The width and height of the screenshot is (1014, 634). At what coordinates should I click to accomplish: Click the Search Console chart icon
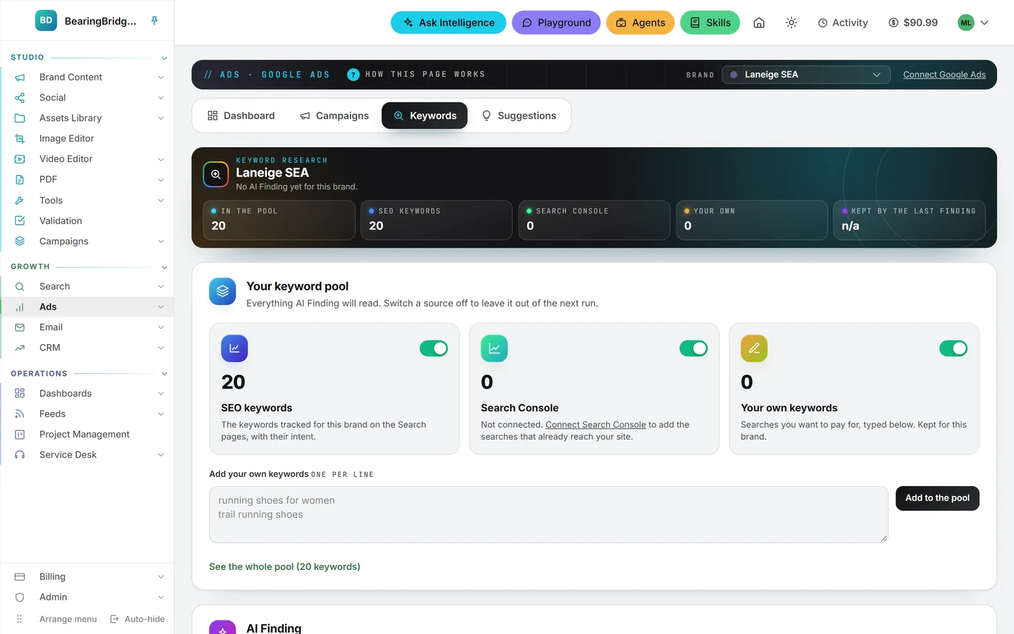point(494,348)
